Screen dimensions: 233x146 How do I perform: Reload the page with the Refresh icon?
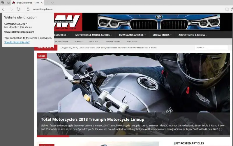pyautogui.click(x=18, y=9)
